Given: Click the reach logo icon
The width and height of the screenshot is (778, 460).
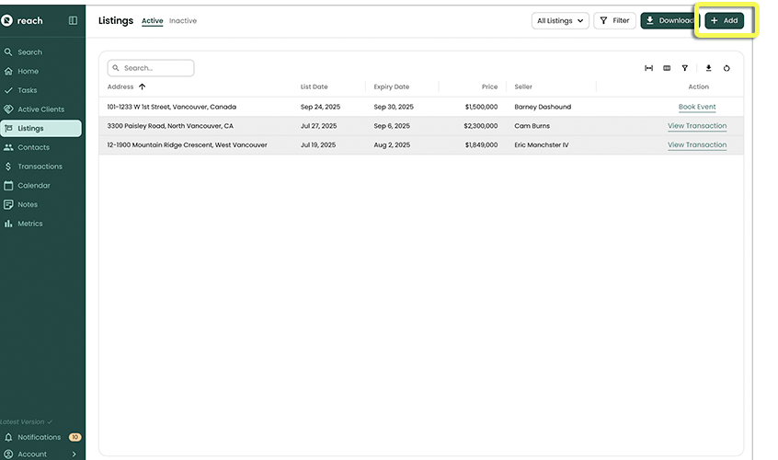Looking at the screenshot, I should click(x=8, y=20).
